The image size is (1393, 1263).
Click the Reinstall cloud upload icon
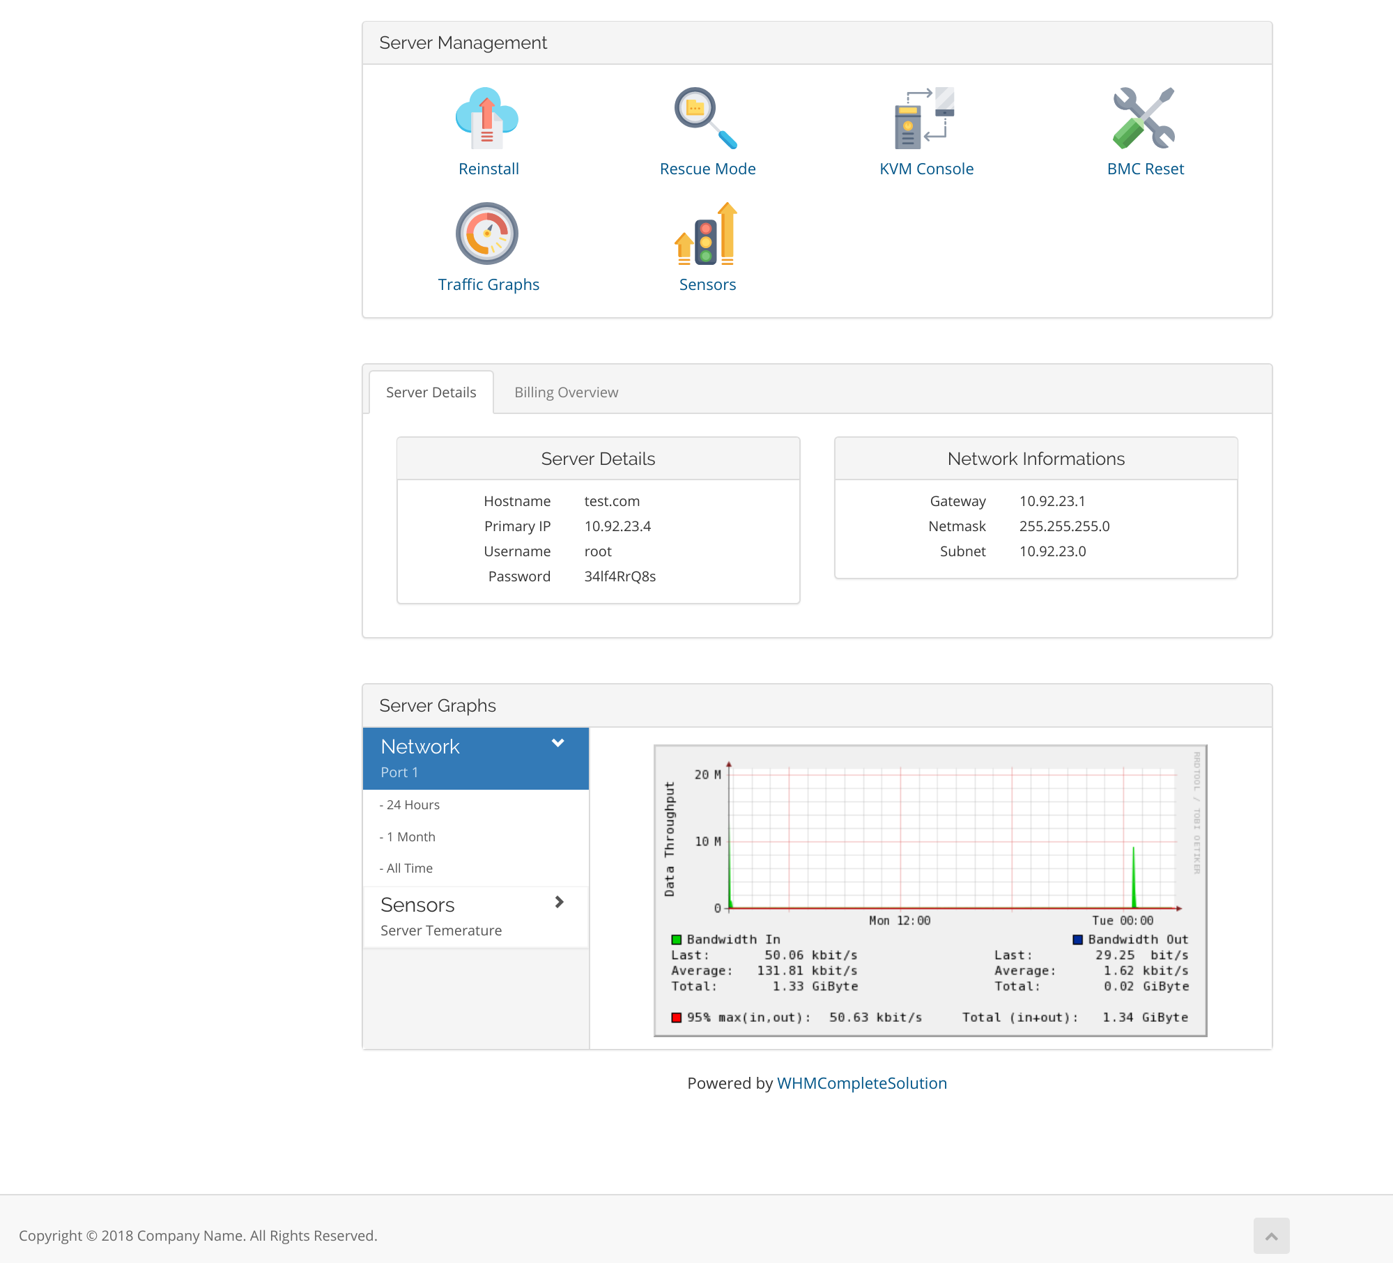pos(487,118)
